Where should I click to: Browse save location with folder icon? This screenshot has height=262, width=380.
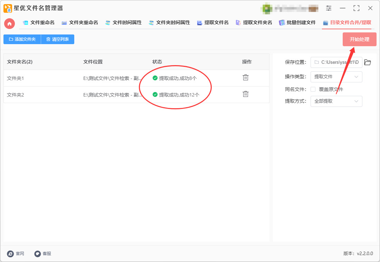(x=368, y=62)
